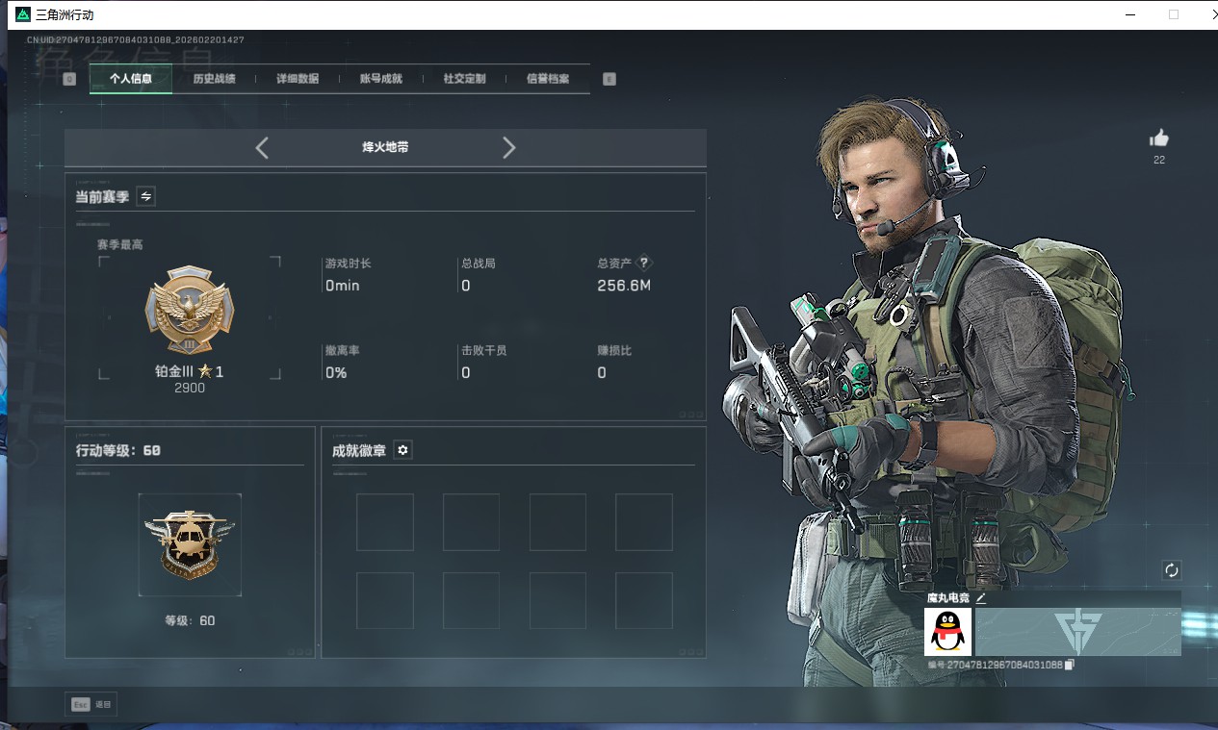Click the QQ penguin avatar

click(x=947, y=632)
